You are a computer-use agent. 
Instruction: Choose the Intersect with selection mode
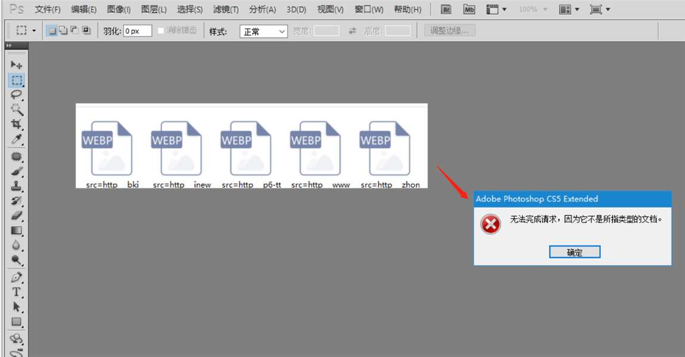coord(86,30)
